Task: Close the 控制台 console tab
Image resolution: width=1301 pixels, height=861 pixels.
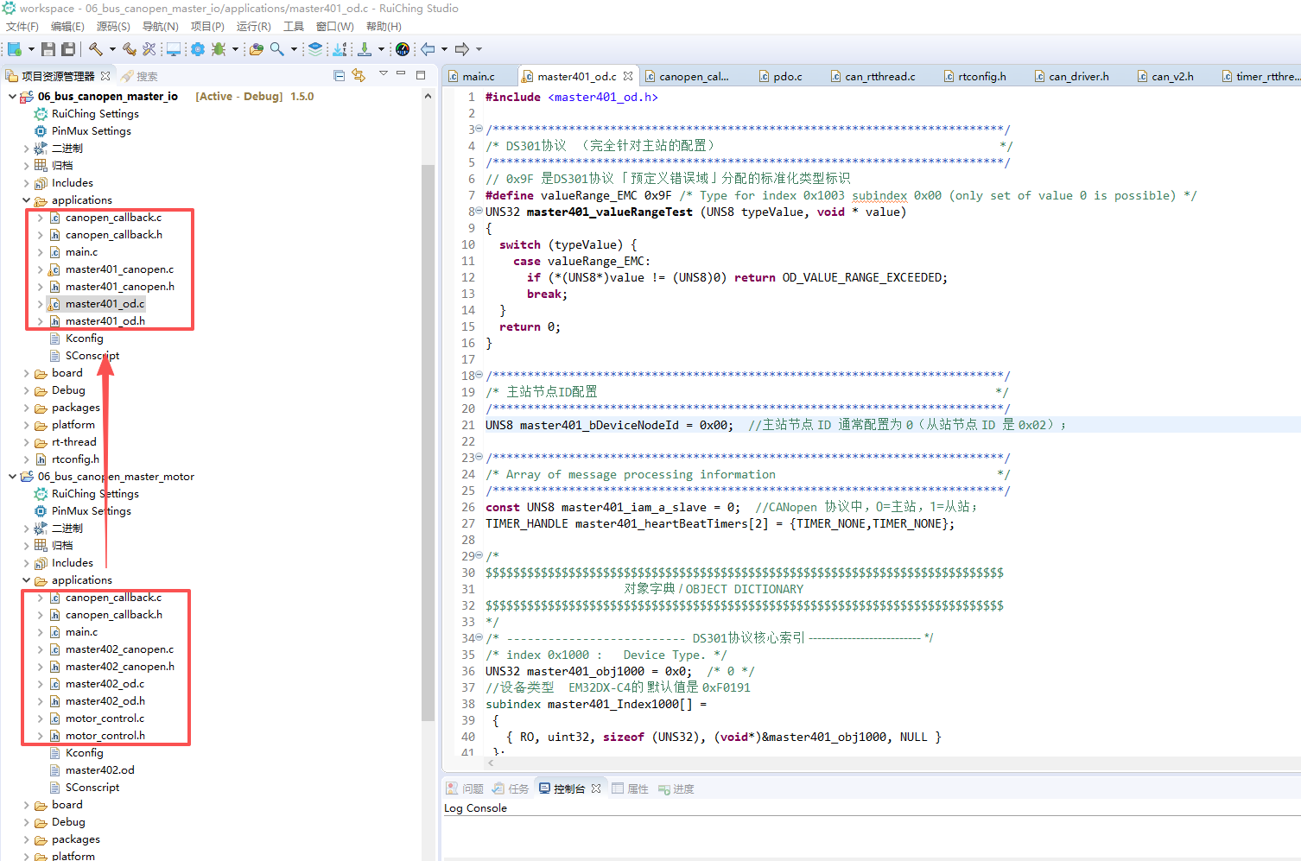Action: tap(596, 788)
